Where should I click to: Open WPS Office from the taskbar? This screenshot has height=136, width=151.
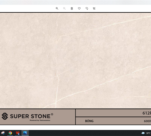pyautogui.click(x=18, y=133)
